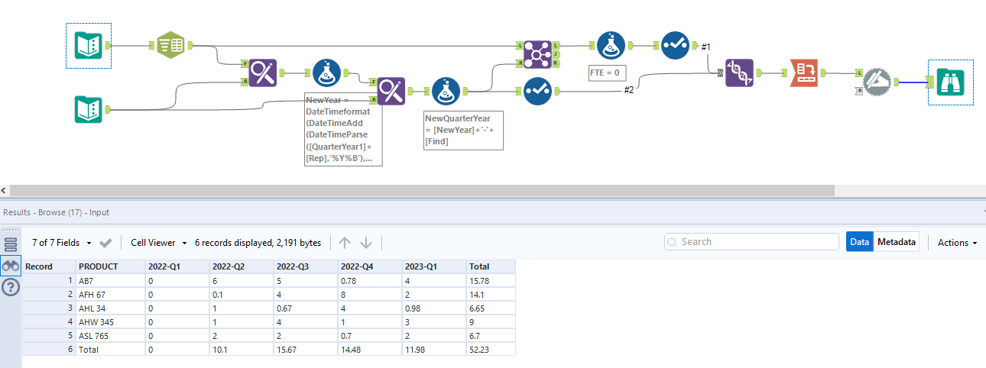
Task: Select the formula tool annotated FTE = 0
Action: point(611,46)
